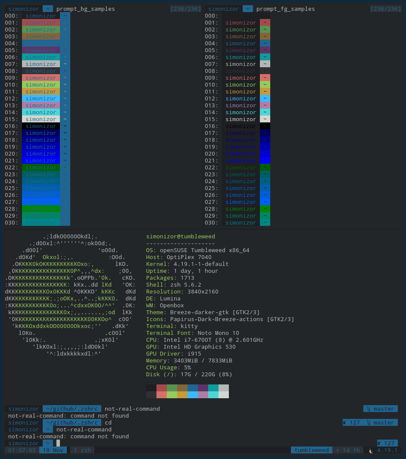Click the 'GPU Driver: i915' line
The image size is (406, 459).
click(174, 354)
